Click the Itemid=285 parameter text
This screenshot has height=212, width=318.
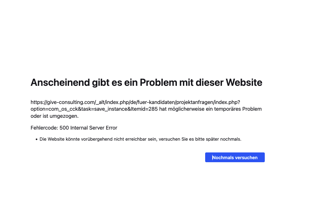pyautogui.click(x=144, y=109)
